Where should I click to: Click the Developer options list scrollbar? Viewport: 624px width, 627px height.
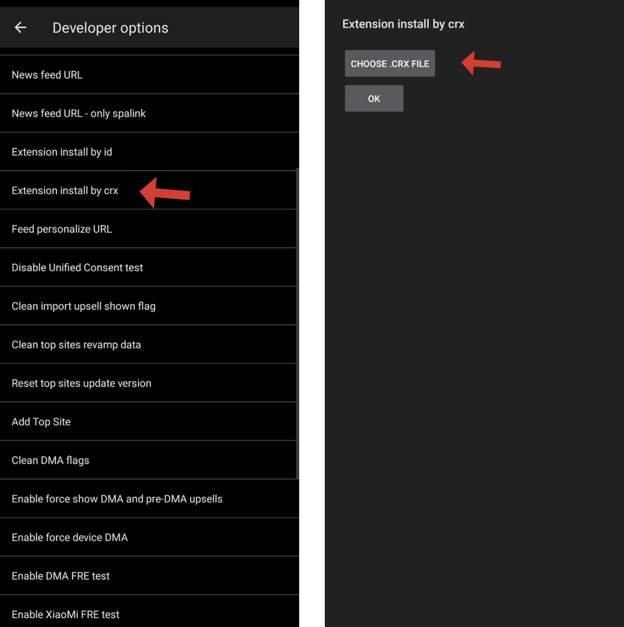pyautogui.click(x=298, y=323)
